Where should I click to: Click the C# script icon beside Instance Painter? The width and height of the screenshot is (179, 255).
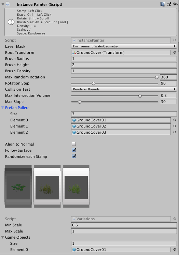(x=8, y=4)
